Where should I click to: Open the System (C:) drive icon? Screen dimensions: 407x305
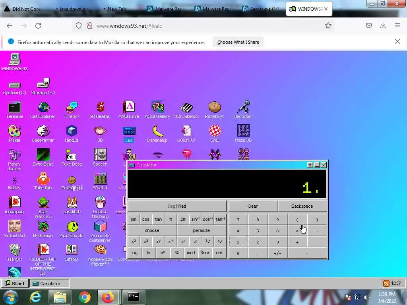click(14, 88)
